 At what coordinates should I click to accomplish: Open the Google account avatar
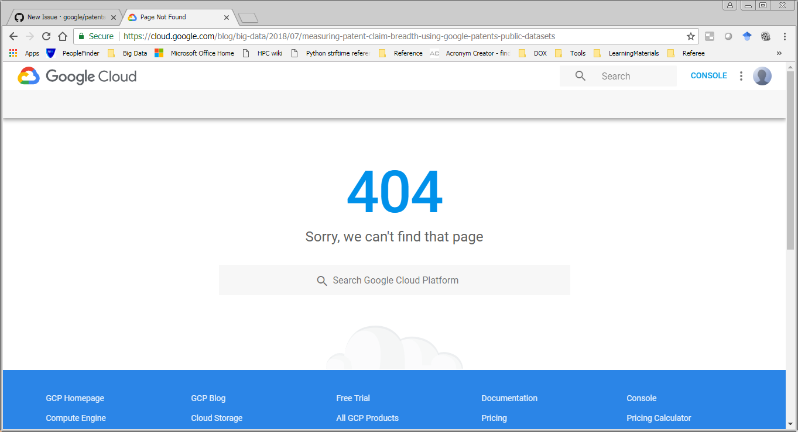click(762, 76)
